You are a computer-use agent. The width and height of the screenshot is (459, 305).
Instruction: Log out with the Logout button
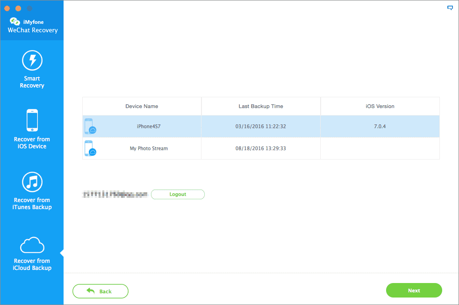(x=178, y=194)
